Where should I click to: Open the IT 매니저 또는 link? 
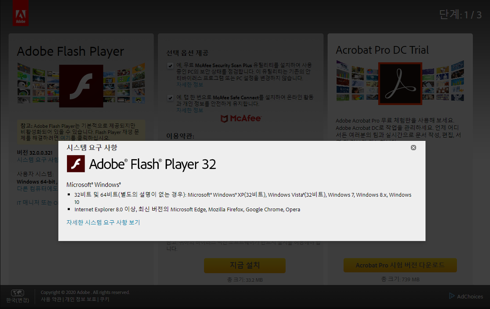click(x=37, y=202)
